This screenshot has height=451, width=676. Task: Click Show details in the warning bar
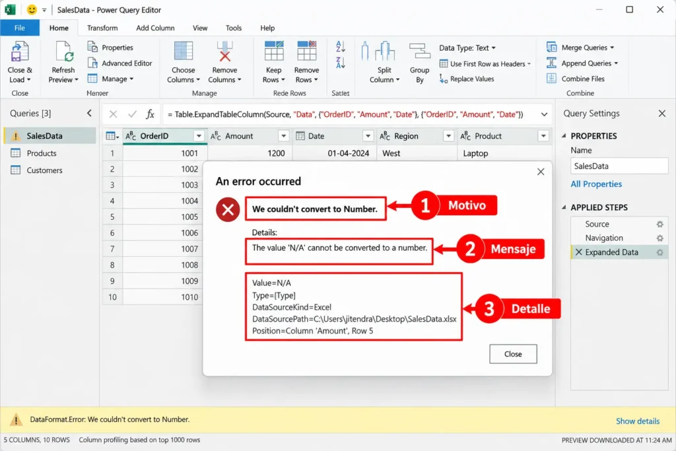(x=638, y=421)
